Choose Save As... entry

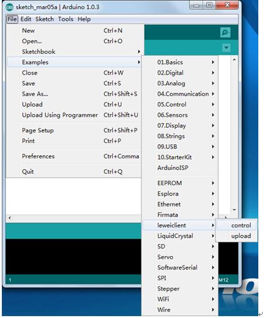pos(74,94)
